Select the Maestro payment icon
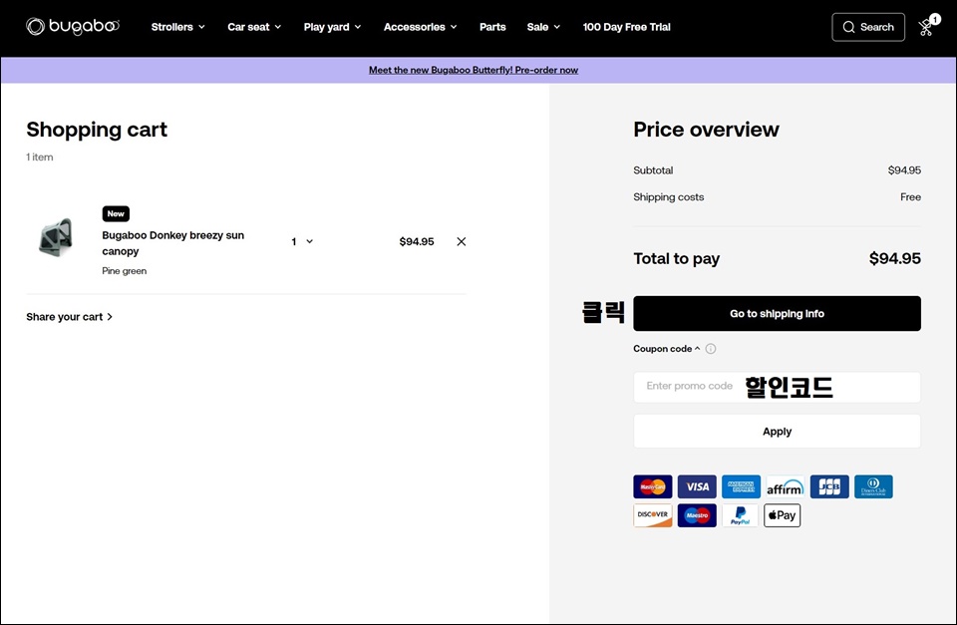The width and height of the screenshot is (957, 625). coord(697,515)
